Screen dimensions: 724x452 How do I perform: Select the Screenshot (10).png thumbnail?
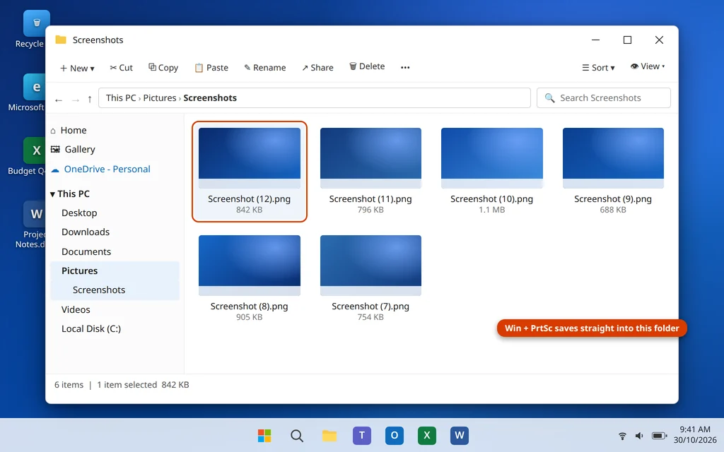[492, 157]
